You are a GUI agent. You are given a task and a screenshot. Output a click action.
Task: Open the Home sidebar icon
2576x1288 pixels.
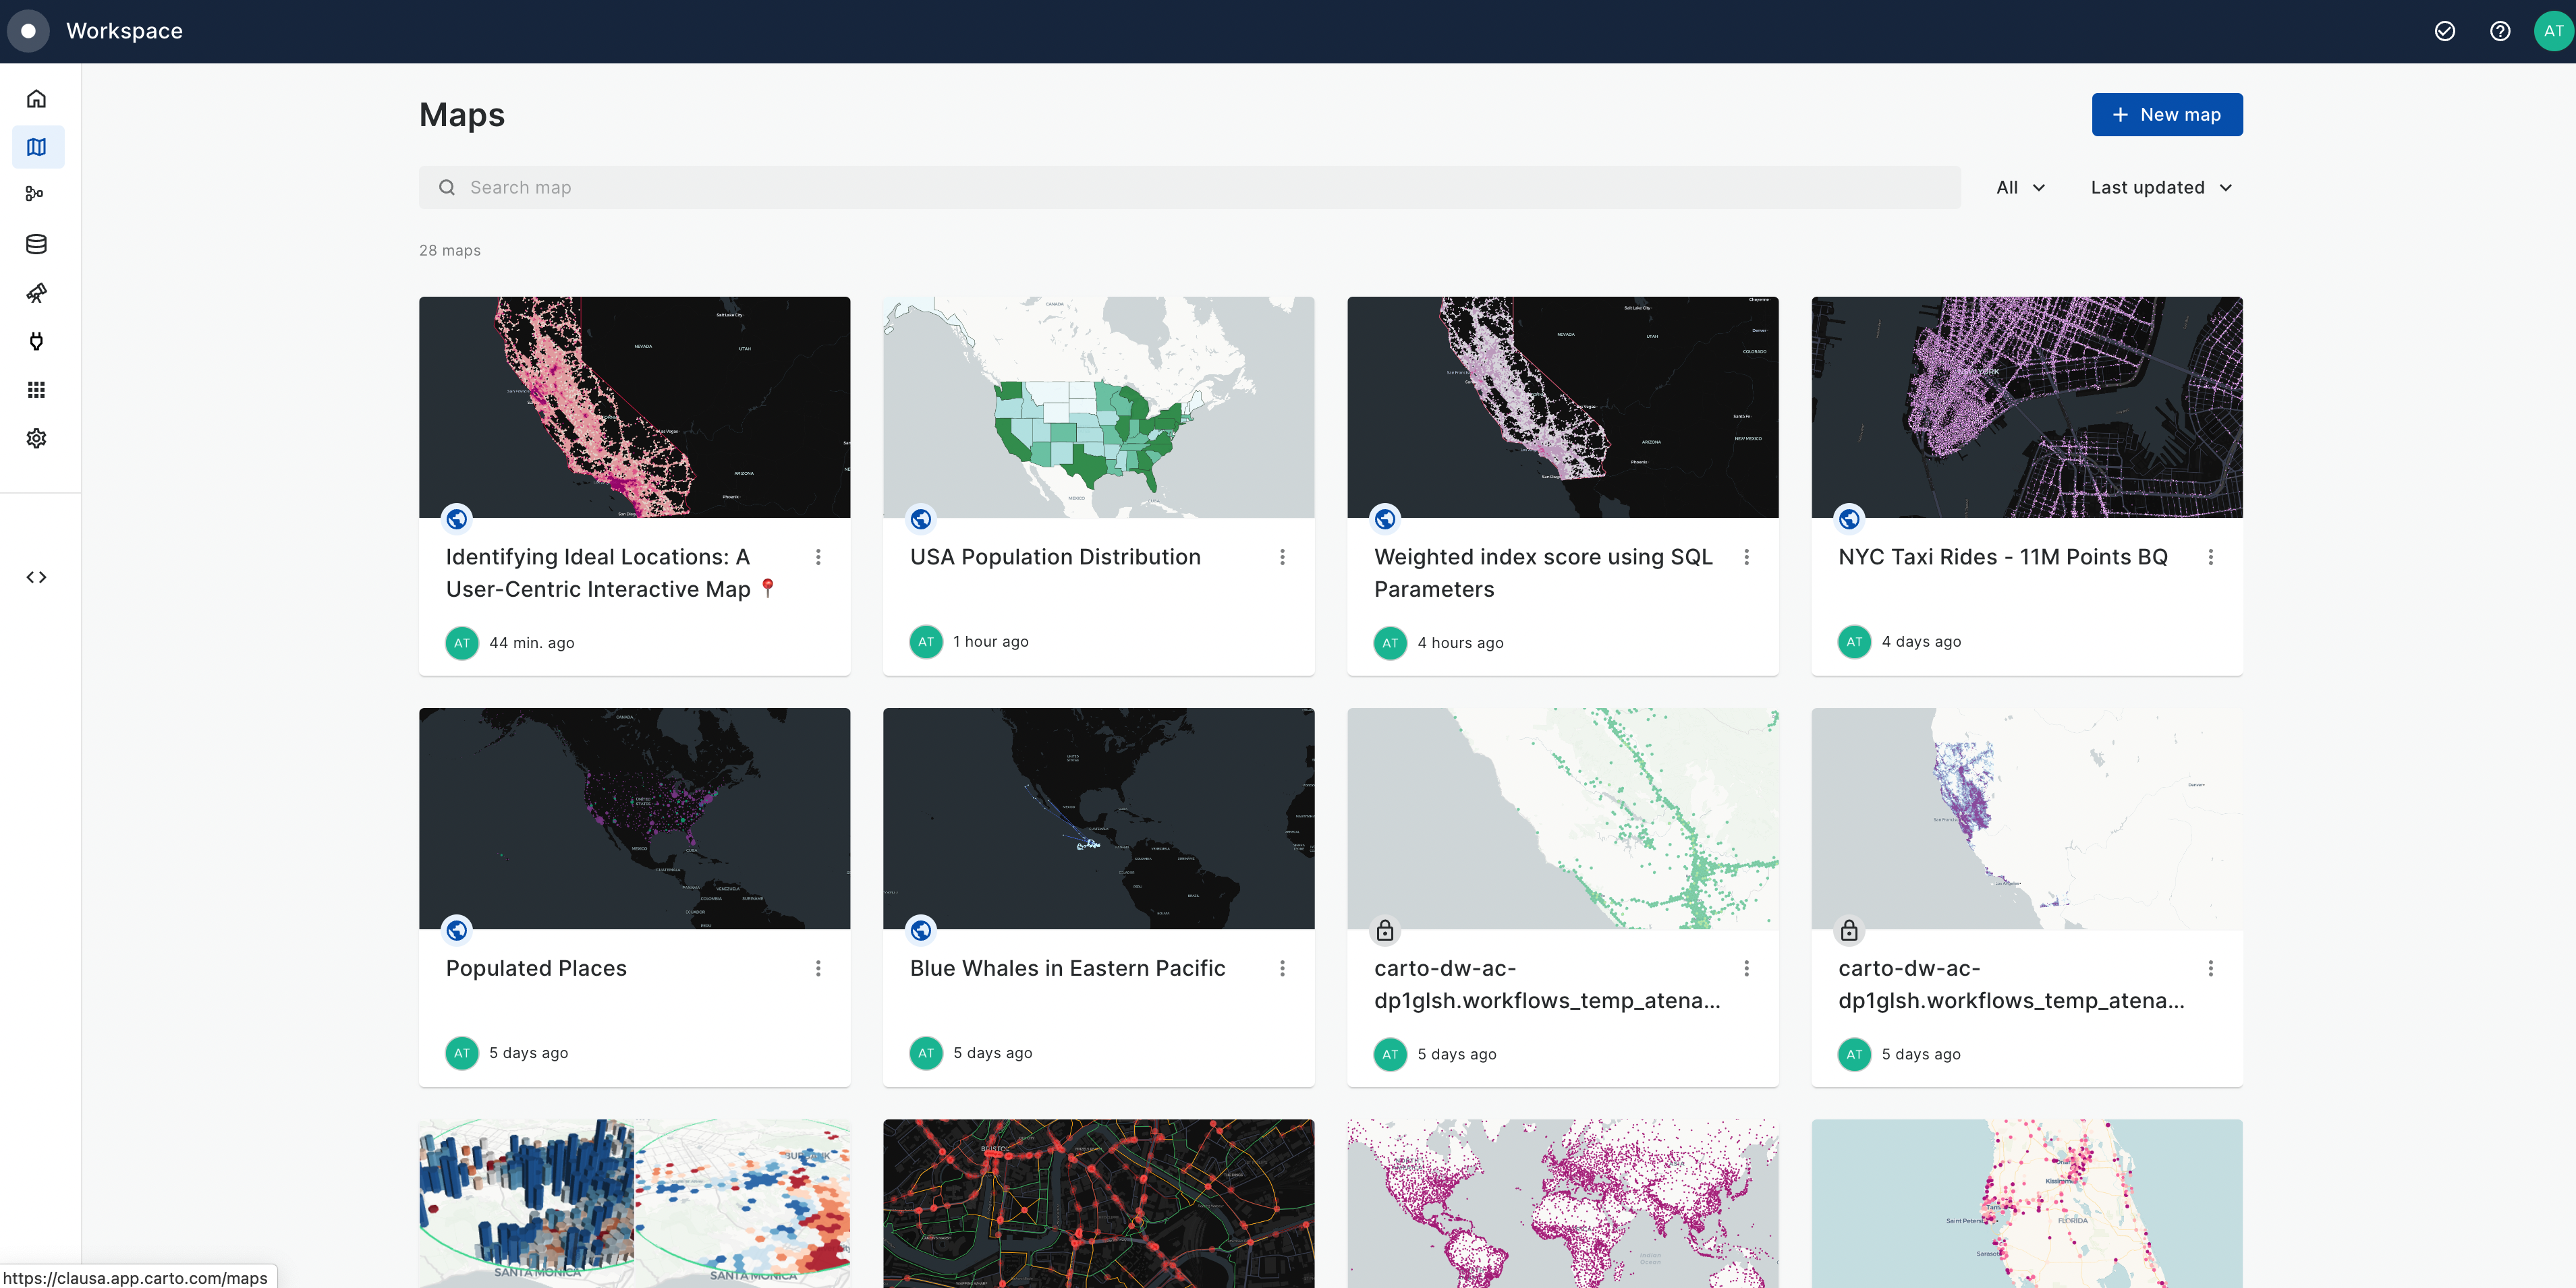37,98
